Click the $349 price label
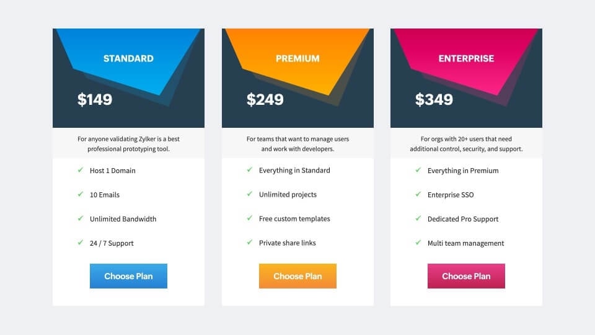This screenshot has width=595, height=335. [434, 99]
